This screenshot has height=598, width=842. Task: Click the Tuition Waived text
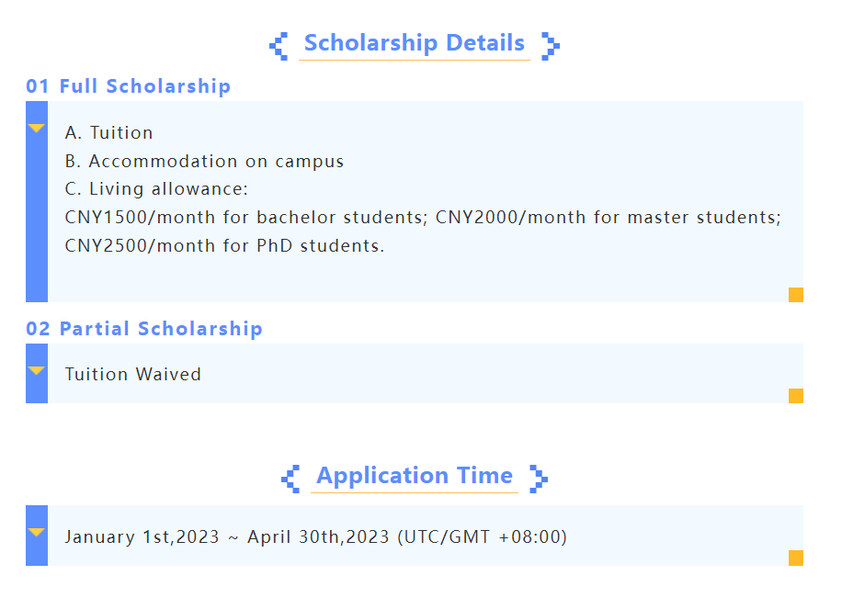132,374
